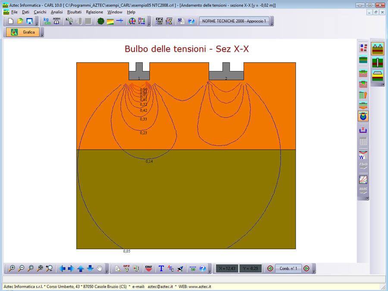Viewport: 388px width, 291px height.
Task: Click the stress bulb view icon
Action: 363,116
